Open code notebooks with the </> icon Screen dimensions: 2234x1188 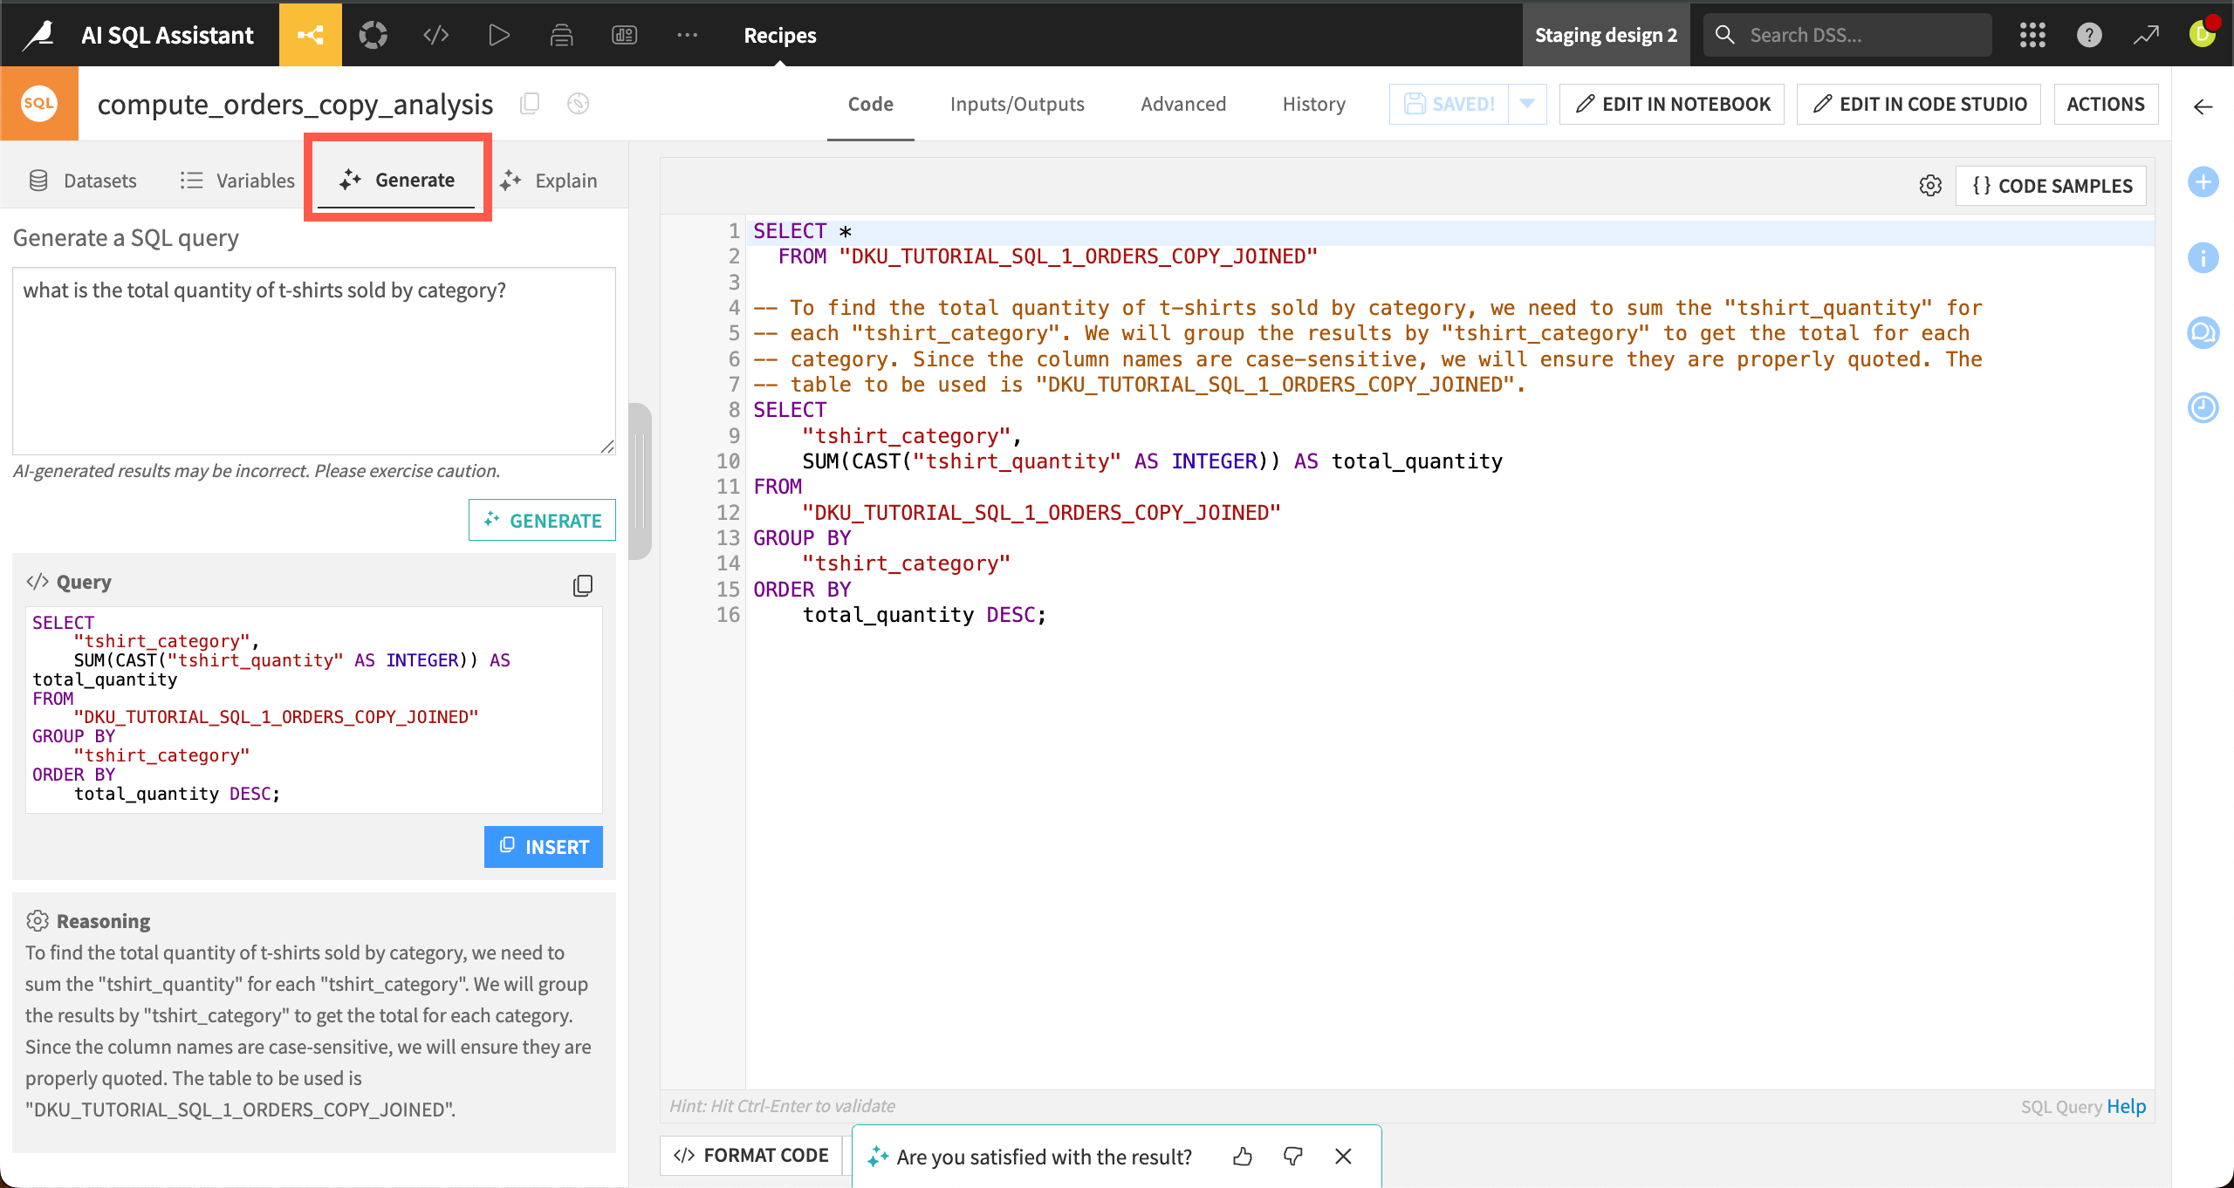pyautogui.click(x=435, y=35)
